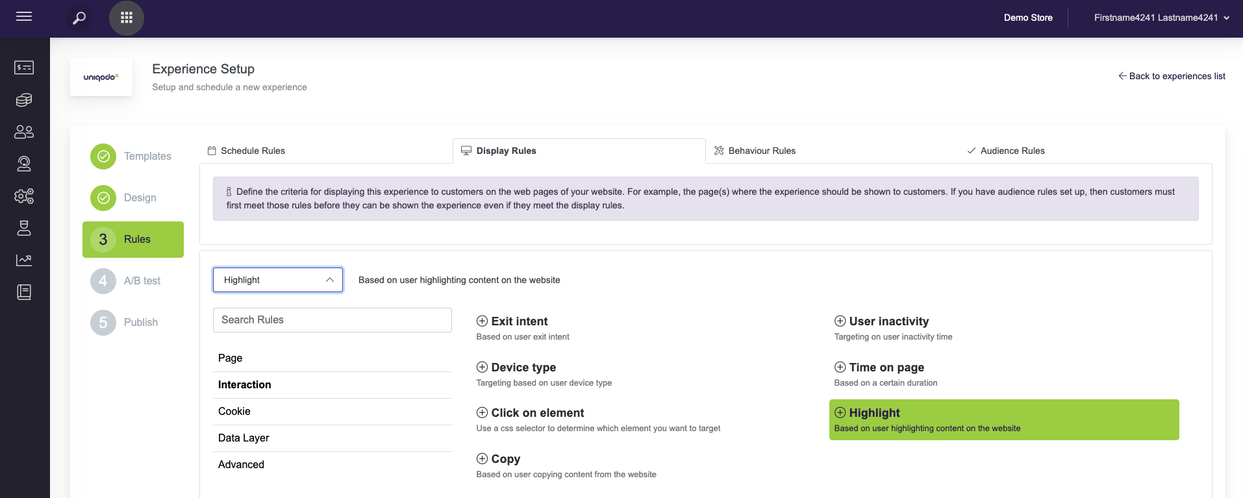Open the coins stack sidebar icon
This screenshot has height=498, width=1243.
coord(24,100)
